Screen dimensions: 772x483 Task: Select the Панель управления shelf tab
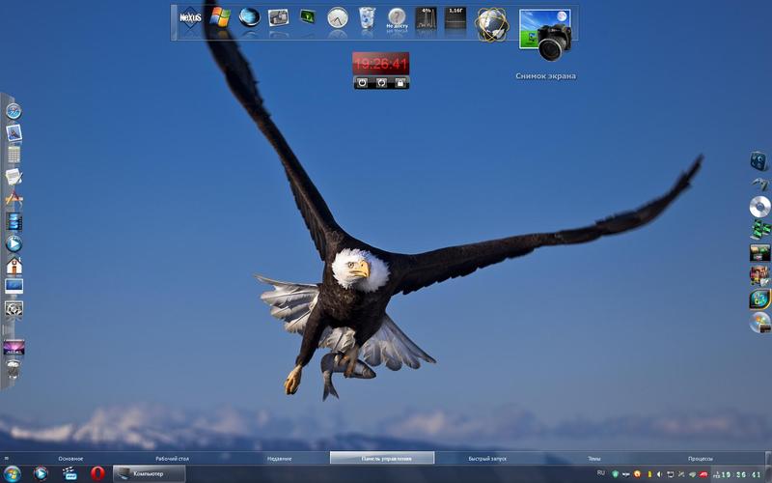pos(382,458)
